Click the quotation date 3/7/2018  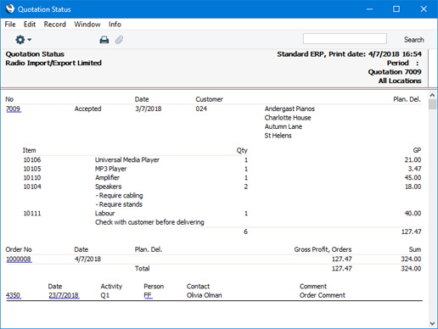coord(149,109)
